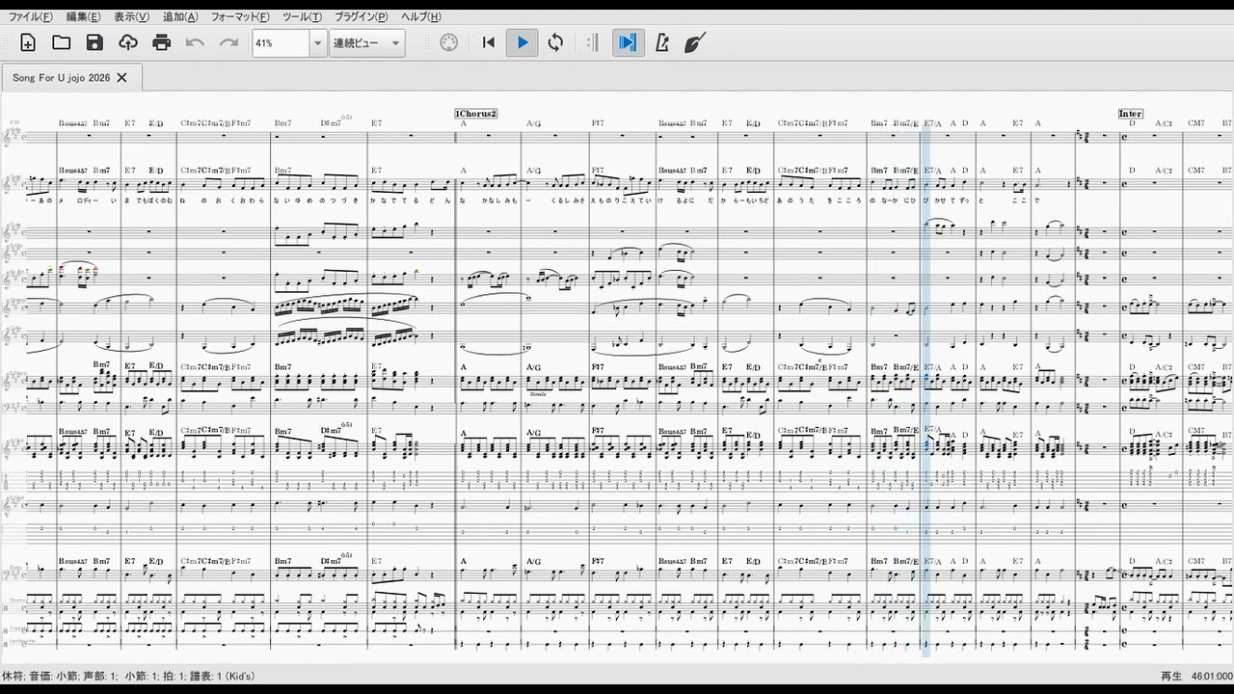Click the 再生 46:01:000 status bar readout
The width and height of the screenshot is (1234, 694).
coord(1196,677)
